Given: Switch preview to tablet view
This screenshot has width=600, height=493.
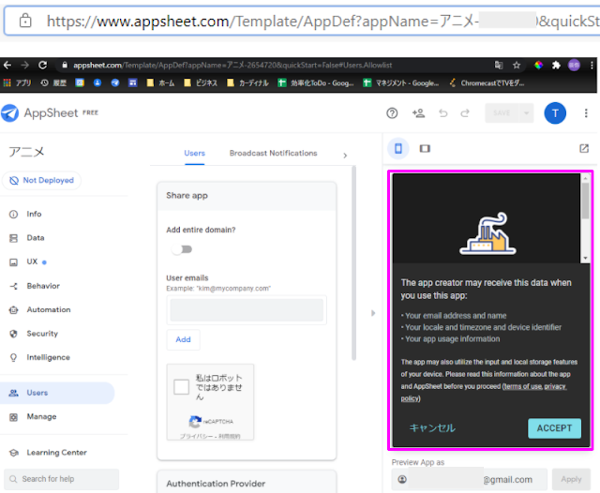Looking at the screenshot, I should [425, 148].
